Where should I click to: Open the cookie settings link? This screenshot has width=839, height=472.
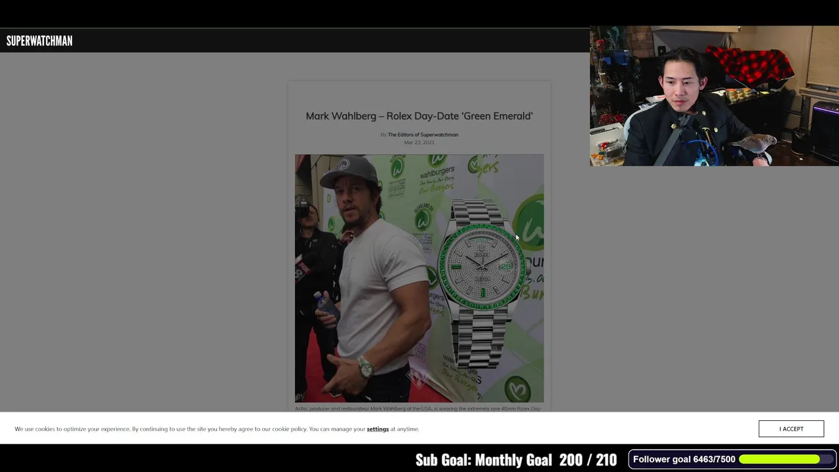tap(378, 429)
